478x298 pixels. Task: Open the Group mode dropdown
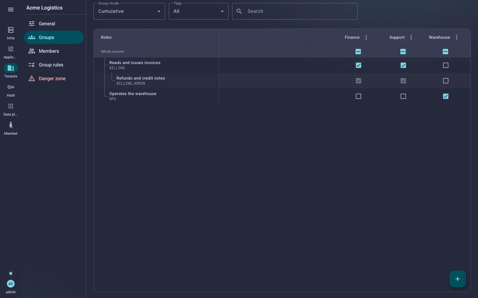pyautogui.click(x=129, y=11)
